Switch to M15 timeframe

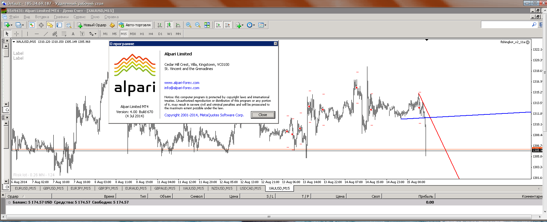pos(124,34)
